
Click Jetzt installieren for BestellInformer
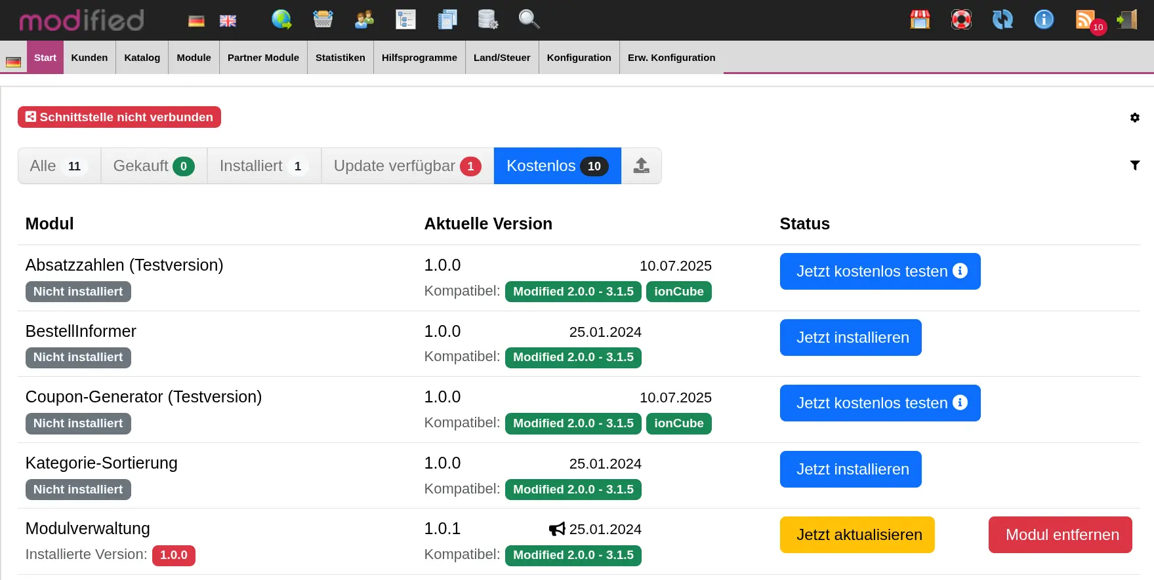(x=850, y=338)
